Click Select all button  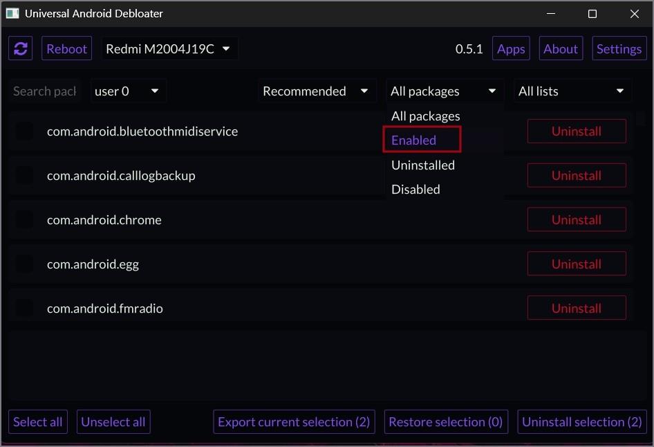[37, 421]
